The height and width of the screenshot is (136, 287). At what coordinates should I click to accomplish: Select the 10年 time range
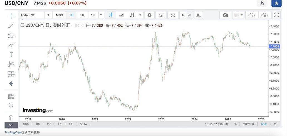point(26,124)
